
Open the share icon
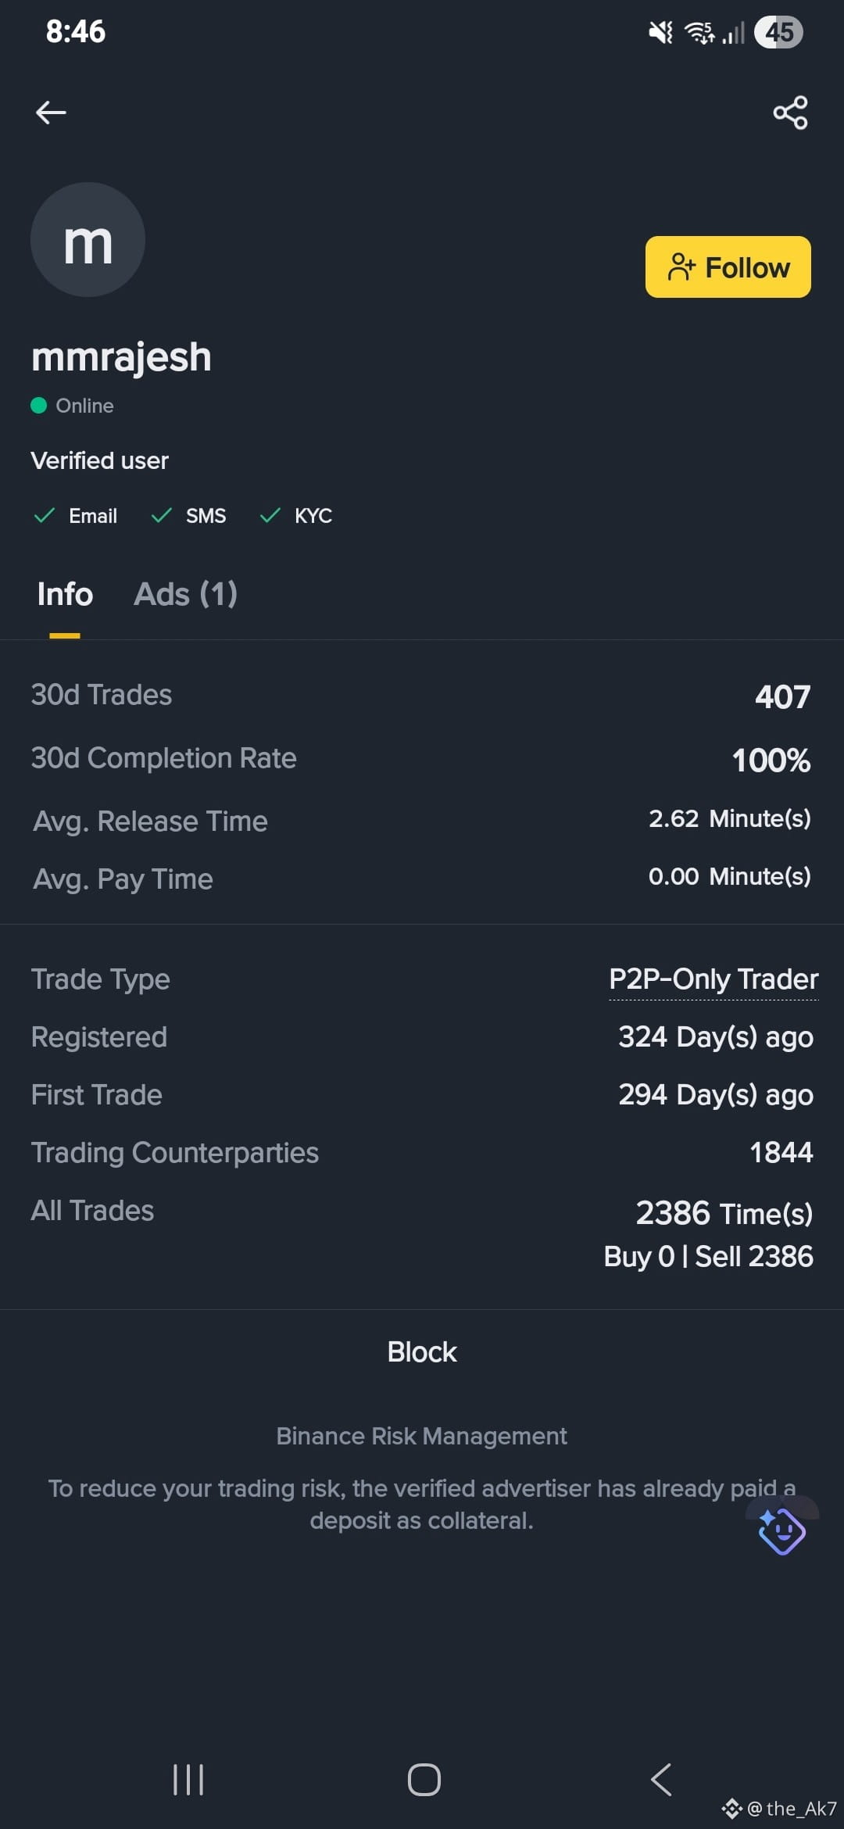click(790, 113)
